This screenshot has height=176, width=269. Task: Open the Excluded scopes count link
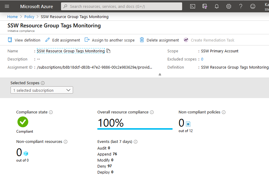pyautogui.click(x=202, y=59)
